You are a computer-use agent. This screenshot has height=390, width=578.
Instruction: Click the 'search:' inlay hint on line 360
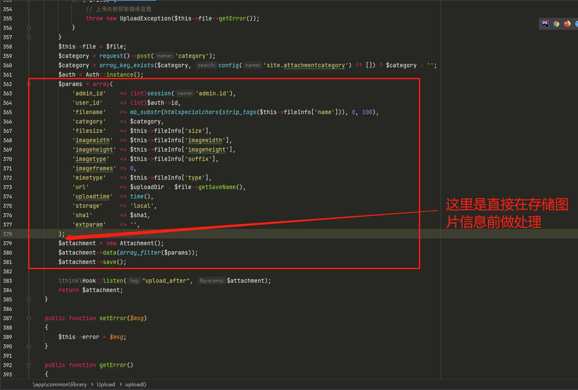point(206,65)
